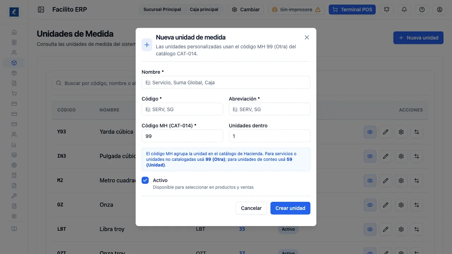The image size is (452, 254).
Task: Toggle the eye icon in the LBT row
Action: [x=370, y=229]
